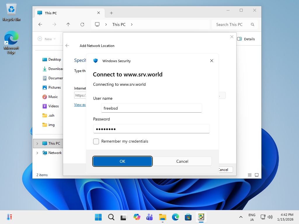Open the Music folder in sidebar
299x224 pixels.
(50, 97)
